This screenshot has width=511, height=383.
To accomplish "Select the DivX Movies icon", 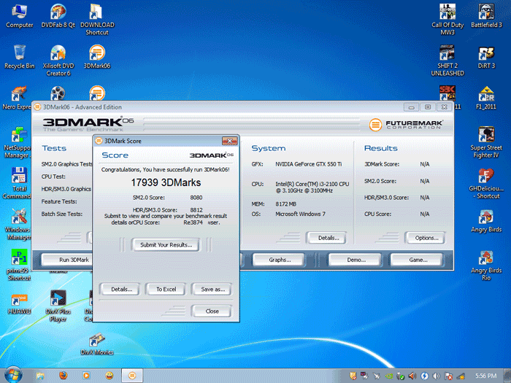I will click(97, 344).
